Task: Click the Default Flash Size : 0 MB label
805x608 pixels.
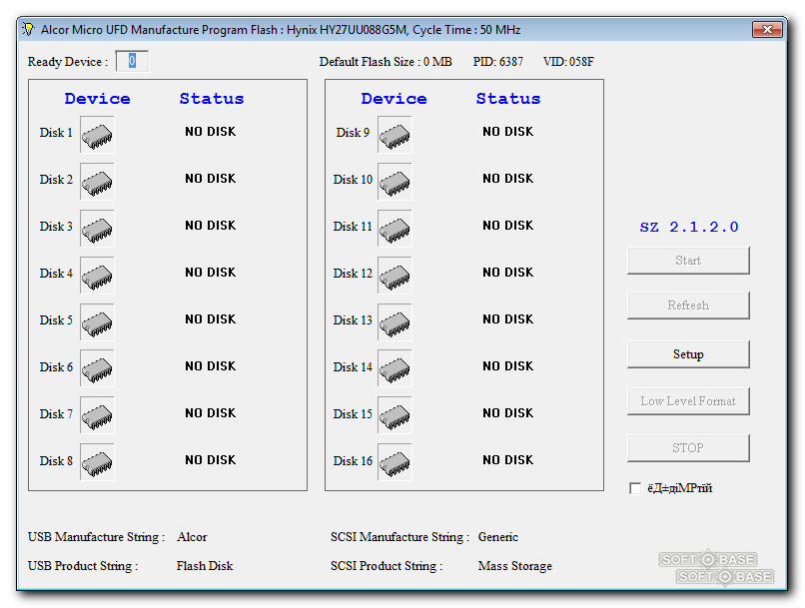Action: pos(386,62)
